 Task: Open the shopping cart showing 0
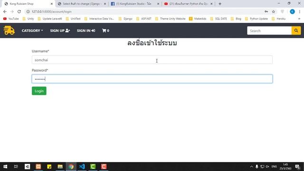(105, 30)
